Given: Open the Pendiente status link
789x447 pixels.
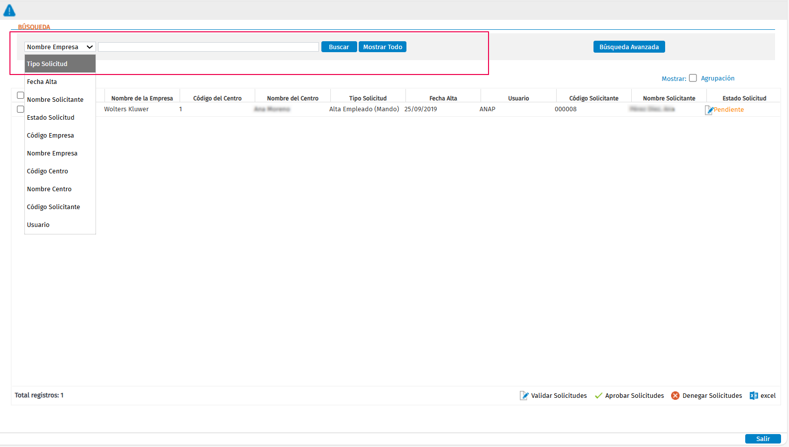Looking at the screenshot, I should (729, 110).
